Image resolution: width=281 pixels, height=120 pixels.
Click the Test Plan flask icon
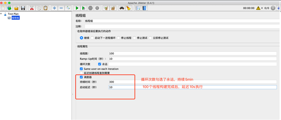pyautogui.click(x=5, y=14)
